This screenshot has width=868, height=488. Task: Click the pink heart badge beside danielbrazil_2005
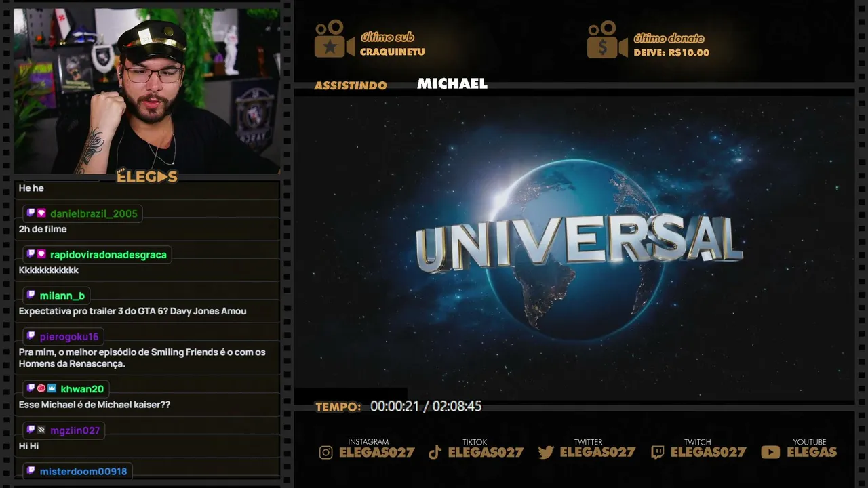point(41,213)
